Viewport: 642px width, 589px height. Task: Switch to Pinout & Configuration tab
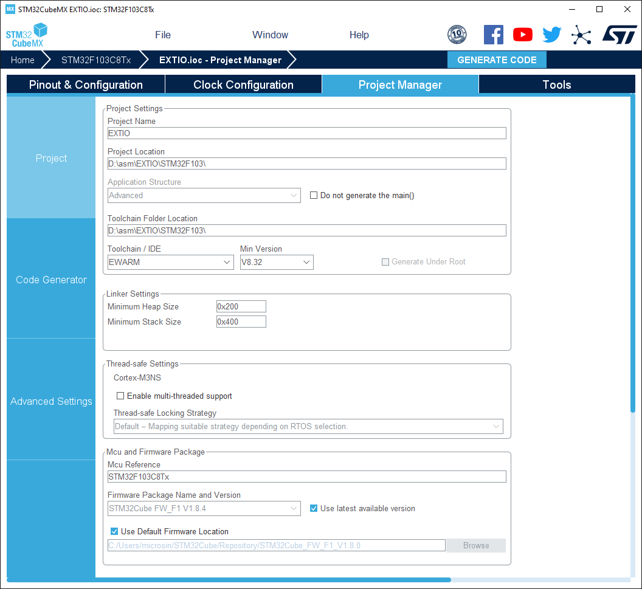click(x=86, y=84)
